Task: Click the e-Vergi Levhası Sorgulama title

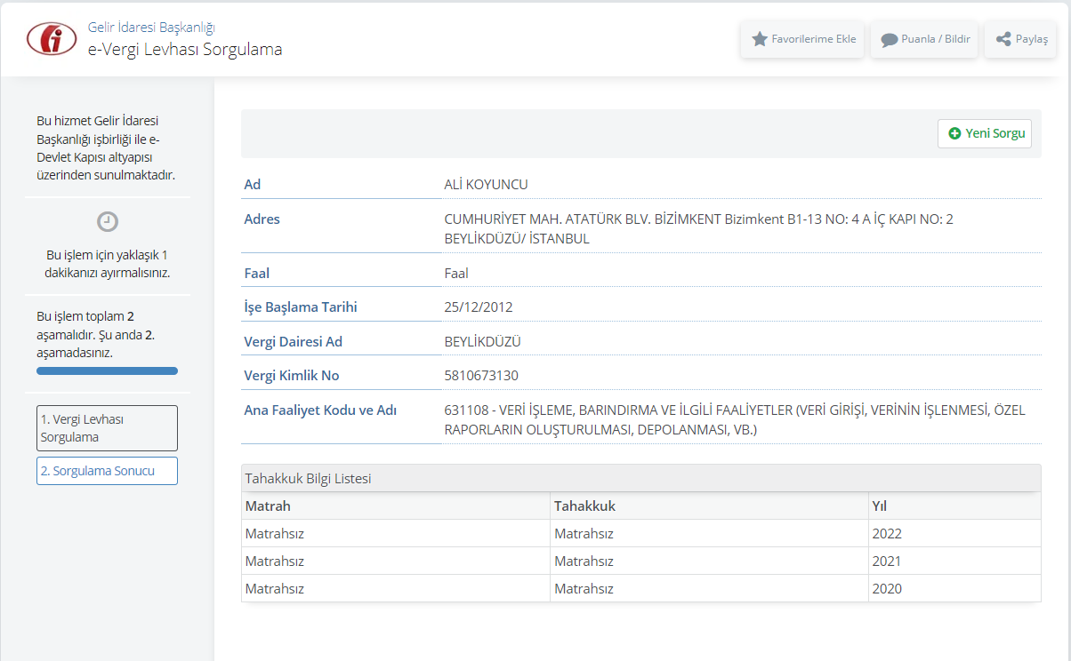Action: tap(185, 50)
